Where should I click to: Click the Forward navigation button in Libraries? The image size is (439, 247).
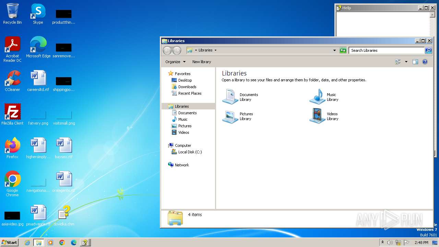(x=177, y=50)
